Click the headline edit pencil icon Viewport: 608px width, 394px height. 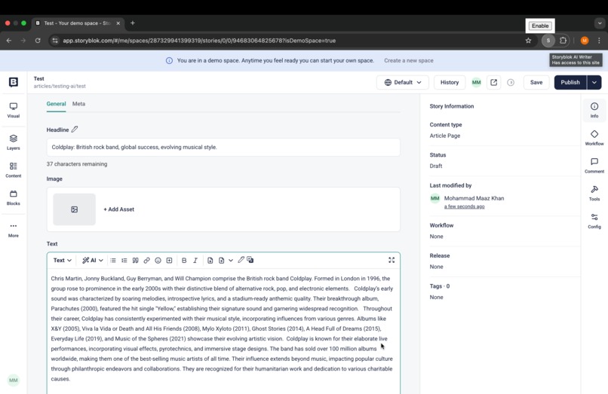pyautogui.click(x=75, y=130)
